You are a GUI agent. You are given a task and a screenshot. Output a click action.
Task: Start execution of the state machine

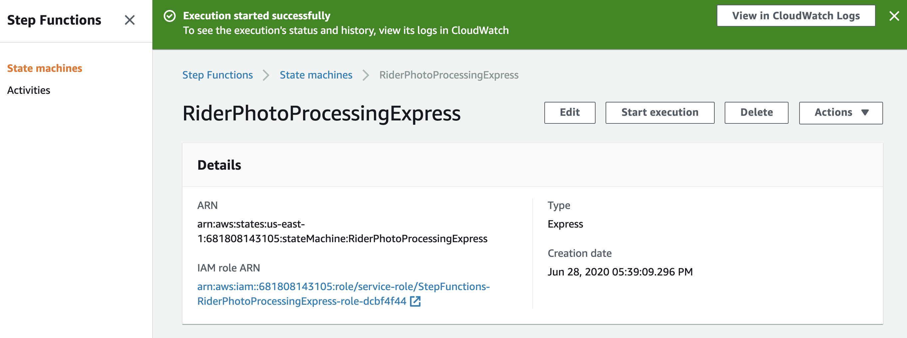click(x=660, y=113)
